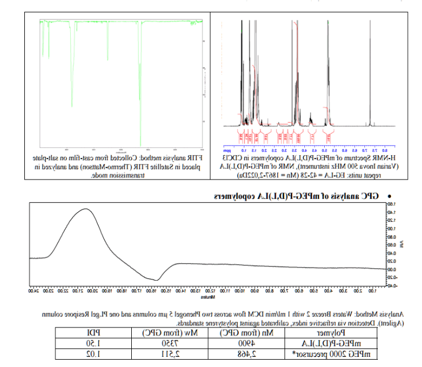Click the 'Mw (from GPC)' header cell
Viewport: 422px width, 367px height.
(x=170, y=333)
